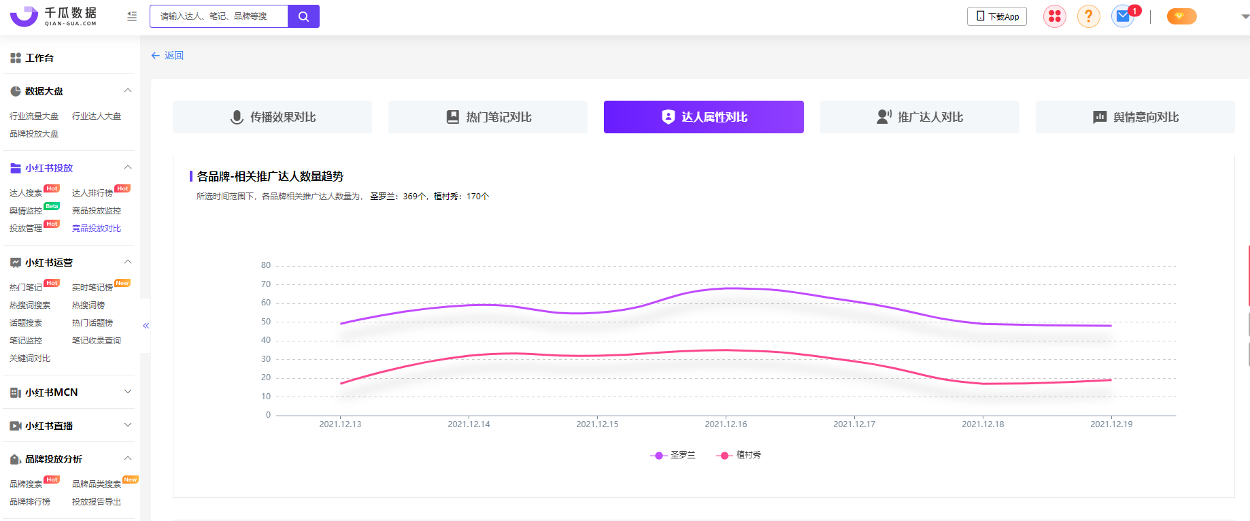Open 热门话题榜 link
The height and width of the screenshot is (521, 1250).
coord(92,323)
